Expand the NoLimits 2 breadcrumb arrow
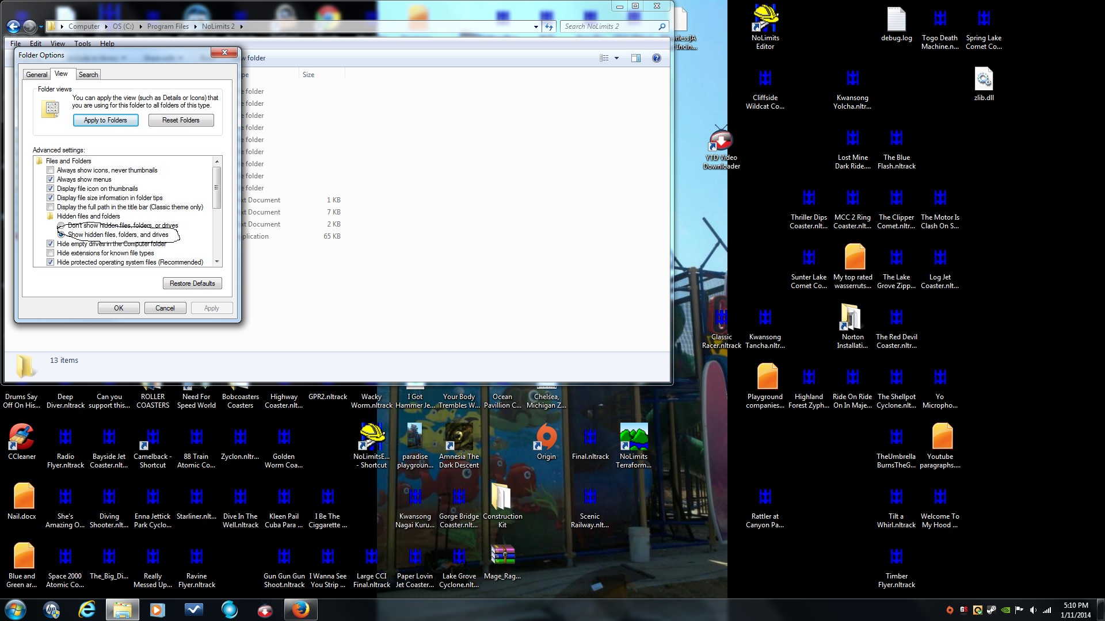Screen dimensions: 1105x621 point(241,26)
